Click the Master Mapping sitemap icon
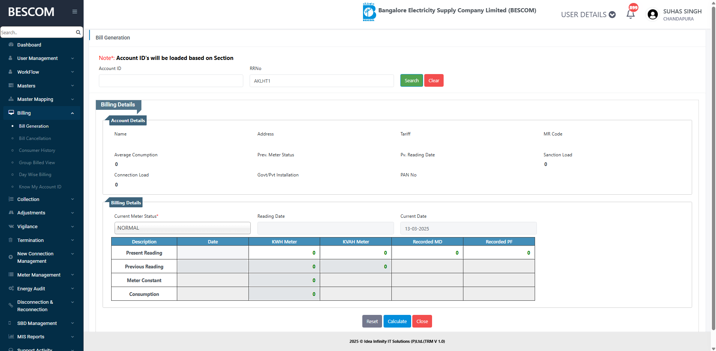 (x=11, y=99)
